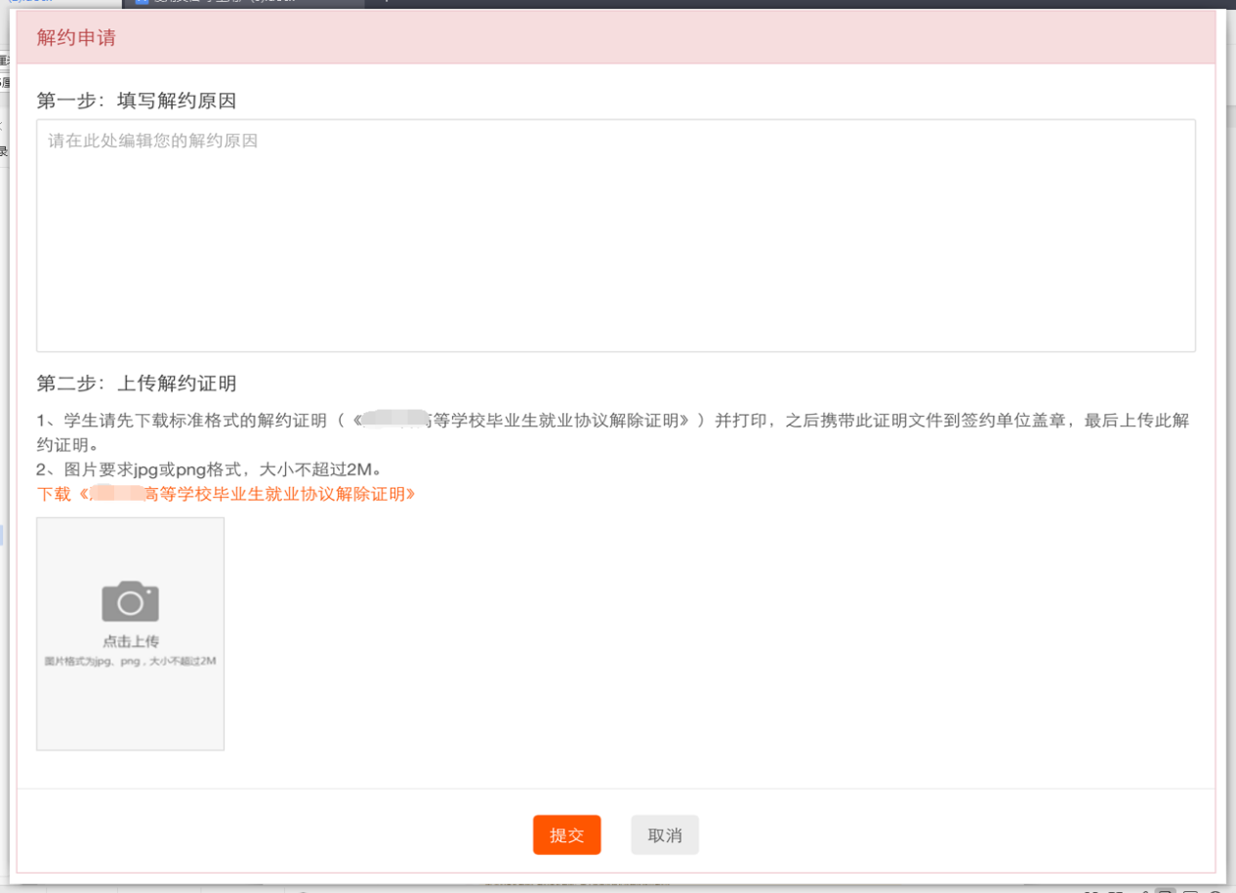Open the orange 下载 certificate download link
Viewport: 1236px width, 893px height.
[x=227, y=494]
